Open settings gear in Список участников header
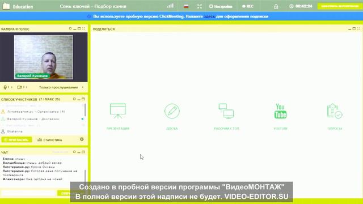Image resolution: width=363 pixels, height=204 pixels. coord(74,99)
